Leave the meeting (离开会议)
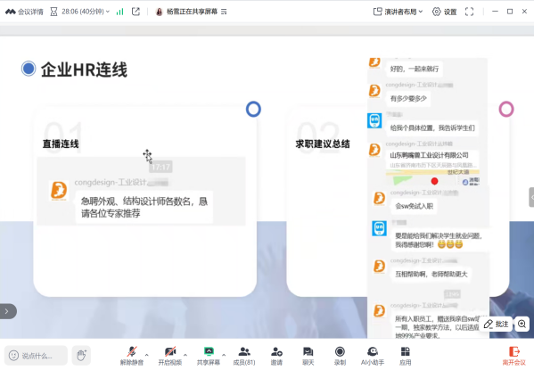The height and width of the screenshot is (370, 534). click(x=513, y=356)
